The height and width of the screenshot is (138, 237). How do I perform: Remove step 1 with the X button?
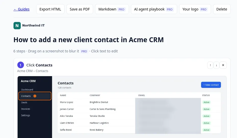tap(223, 65)
